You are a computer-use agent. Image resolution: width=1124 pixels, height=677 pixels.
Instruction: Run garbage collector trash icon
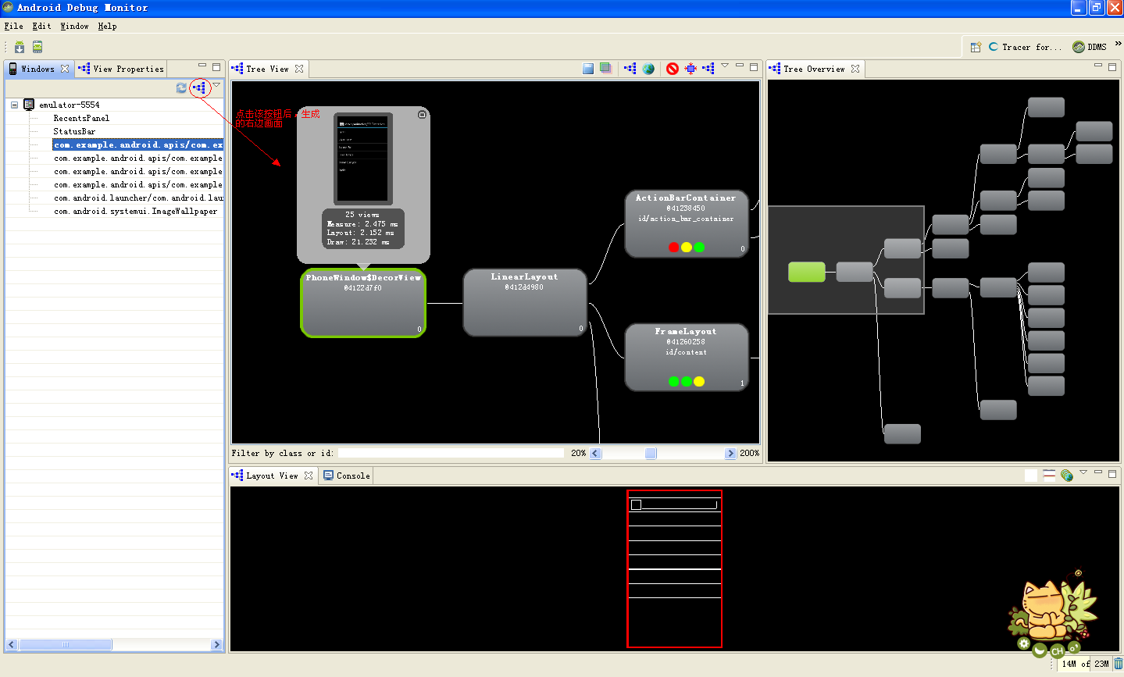1118,664
